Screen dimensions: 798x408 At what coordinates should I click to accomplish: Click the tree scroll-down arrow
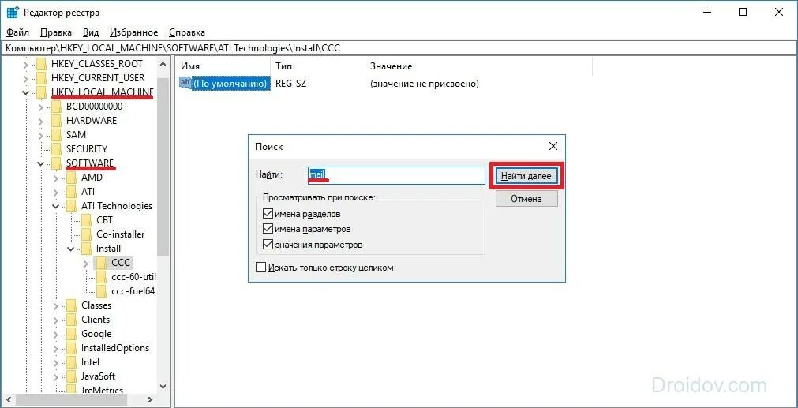point(163,386)
